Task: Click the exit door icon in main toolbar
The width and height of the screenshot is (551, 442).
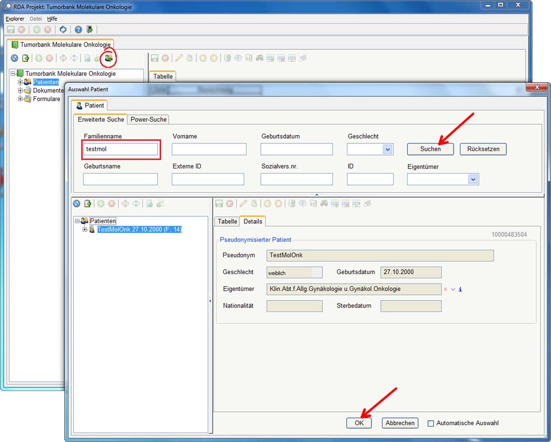Action: [90, 30]
